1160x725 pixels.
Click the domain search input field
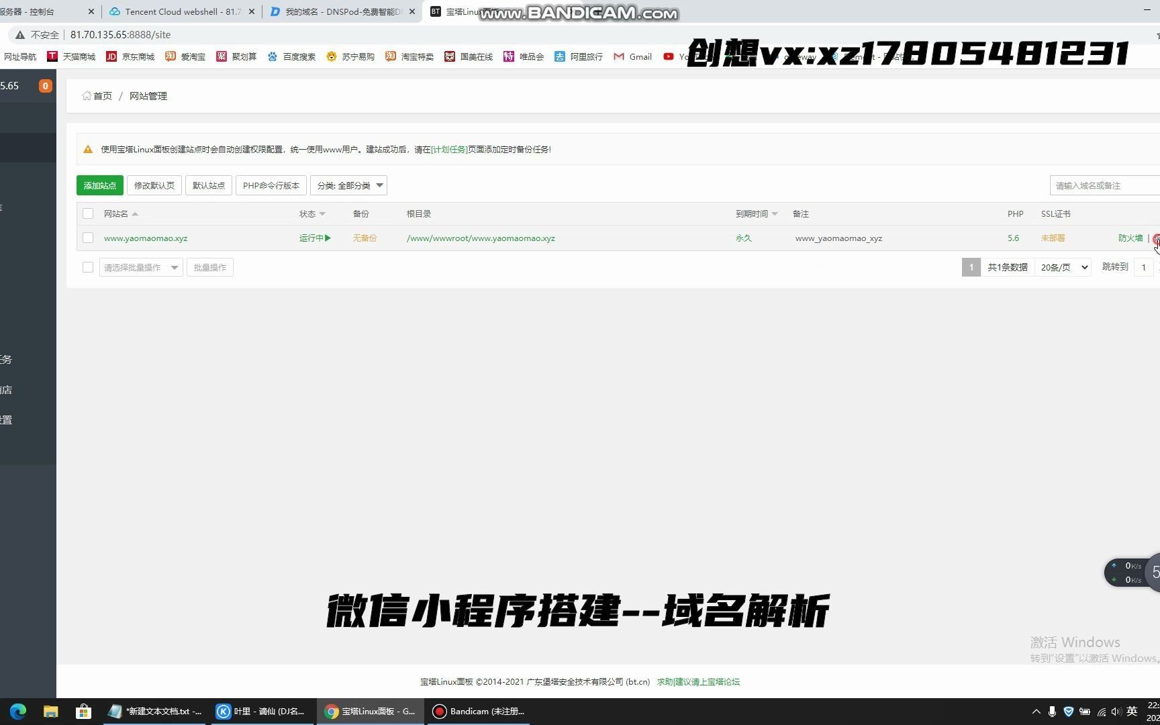[x=1105, y=185]
